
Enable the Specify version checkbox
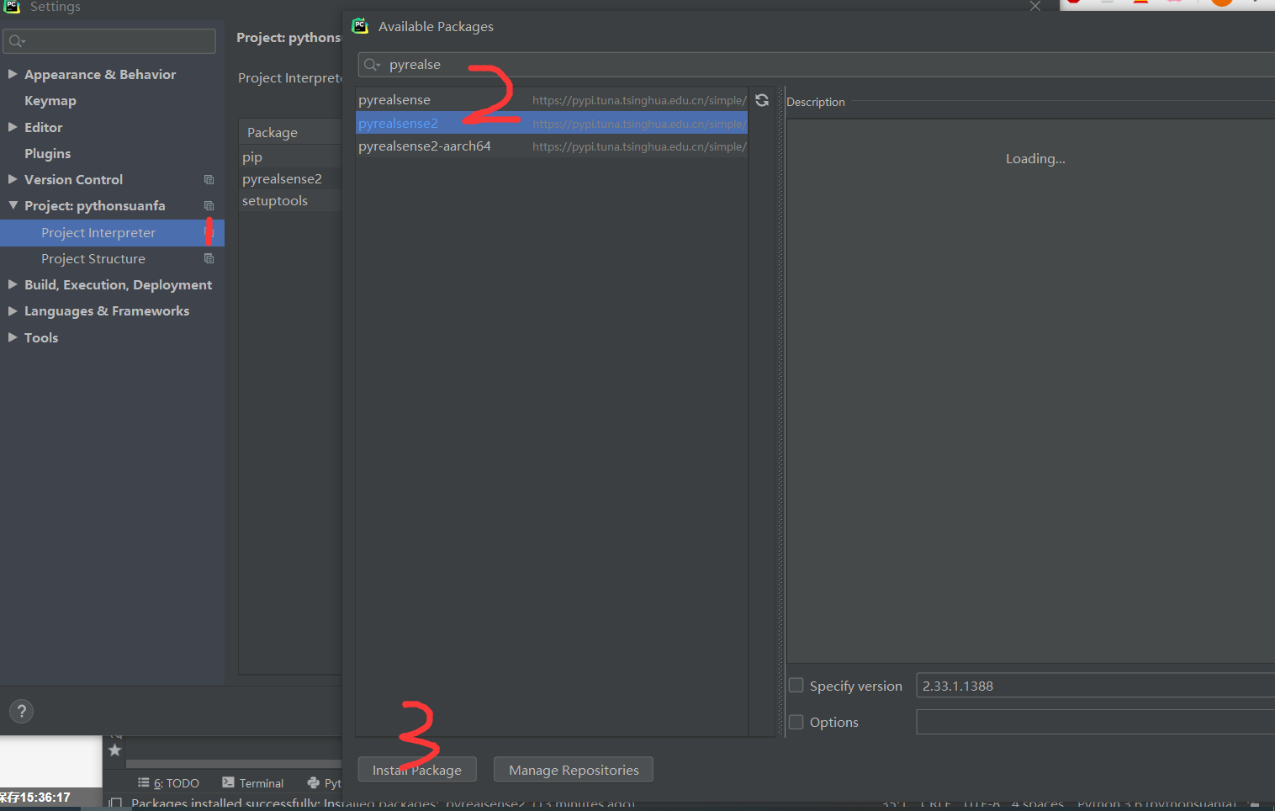click(796, 685)
